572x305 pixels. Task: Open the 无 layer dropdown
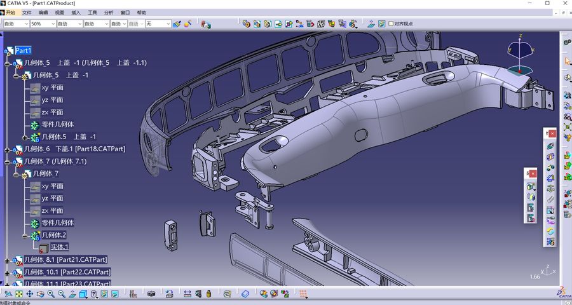[x=158, y=24]
